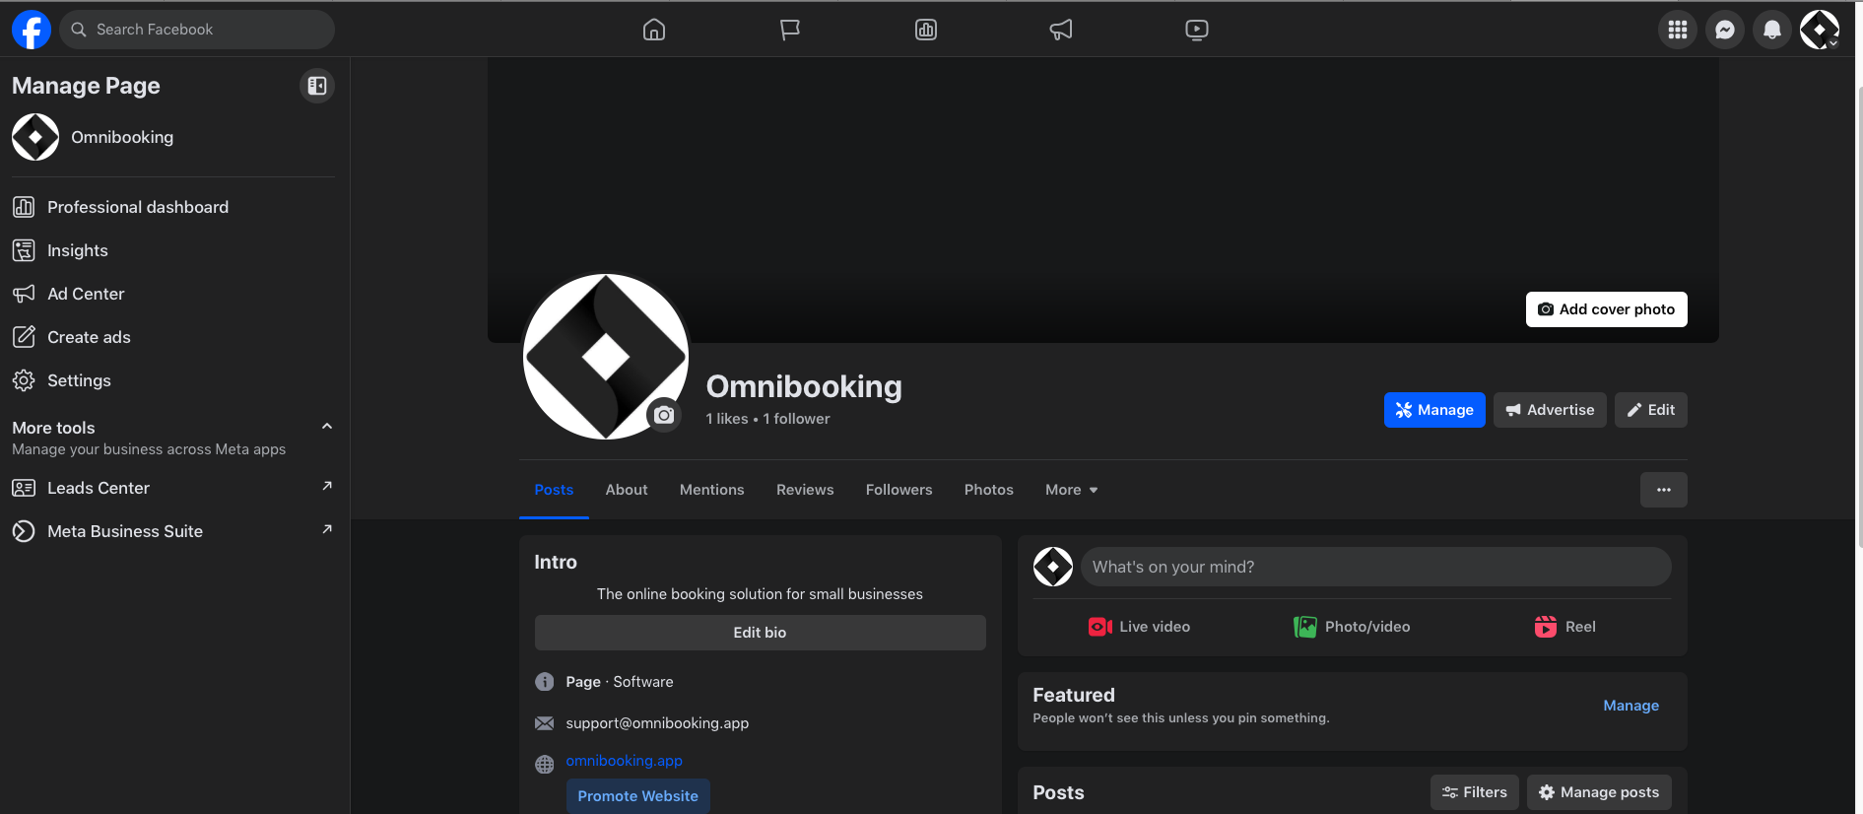Image resolution: width=1863 pixels, height=814 pixels.
Task: Open the top-bar Professional dashboard chart icon
Action: point(926,30)
